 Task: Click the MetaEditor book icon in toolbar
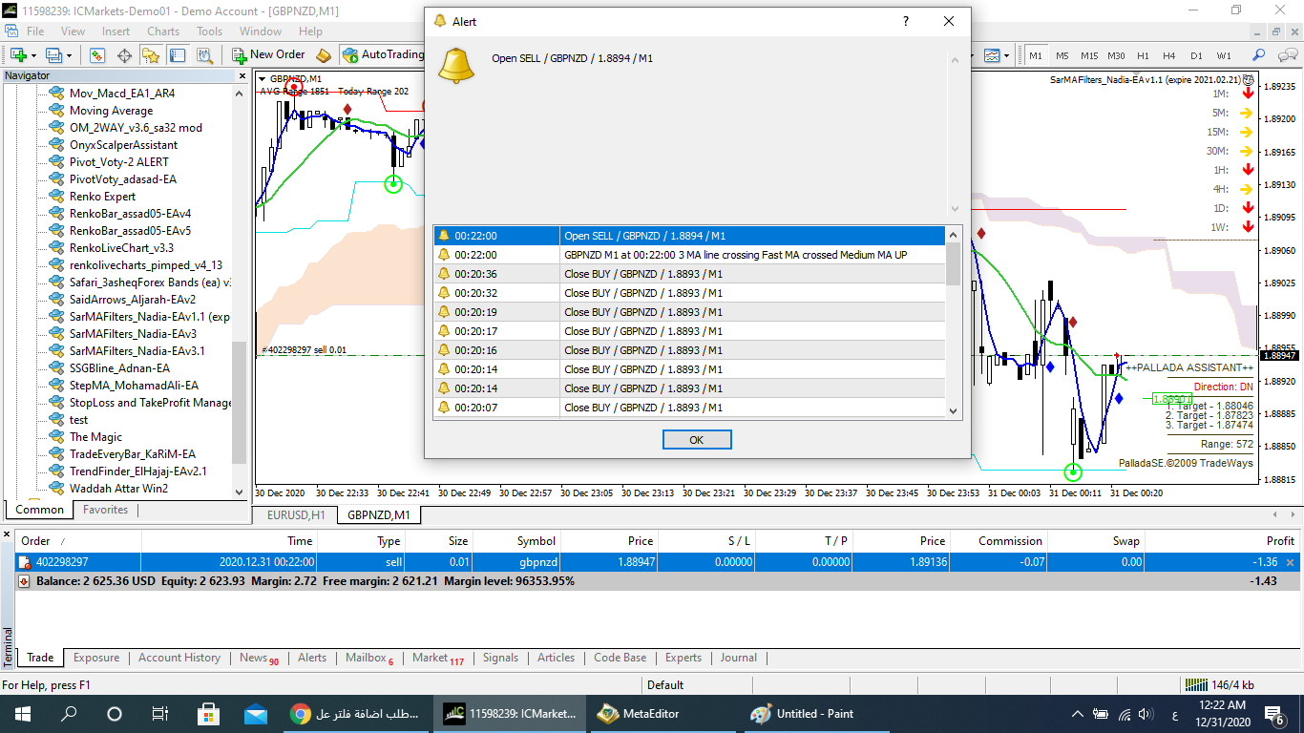pos(324,55)
